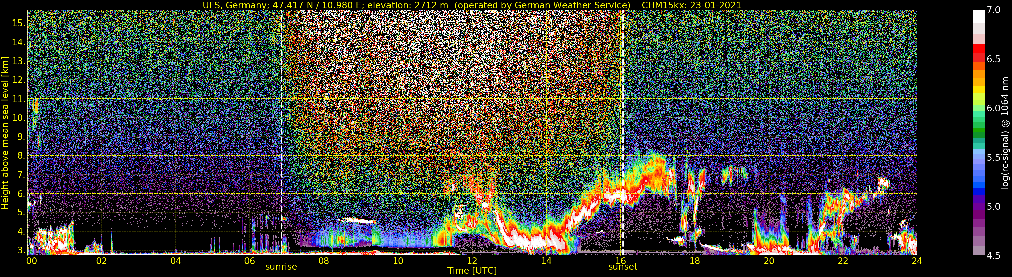The height and width of the screenshot is (277, 1012).
Task: Click the '8.' height tick label
Action: (x=21, y=156)
